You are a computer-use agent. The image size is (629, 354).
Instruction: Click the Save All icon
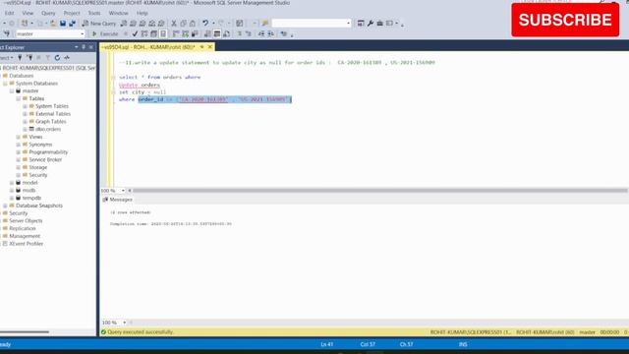coord(72,24)
